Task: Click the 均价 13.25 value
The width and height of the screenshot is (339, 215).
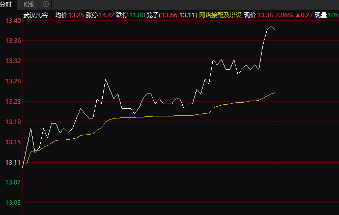Action: coord(76,15)
